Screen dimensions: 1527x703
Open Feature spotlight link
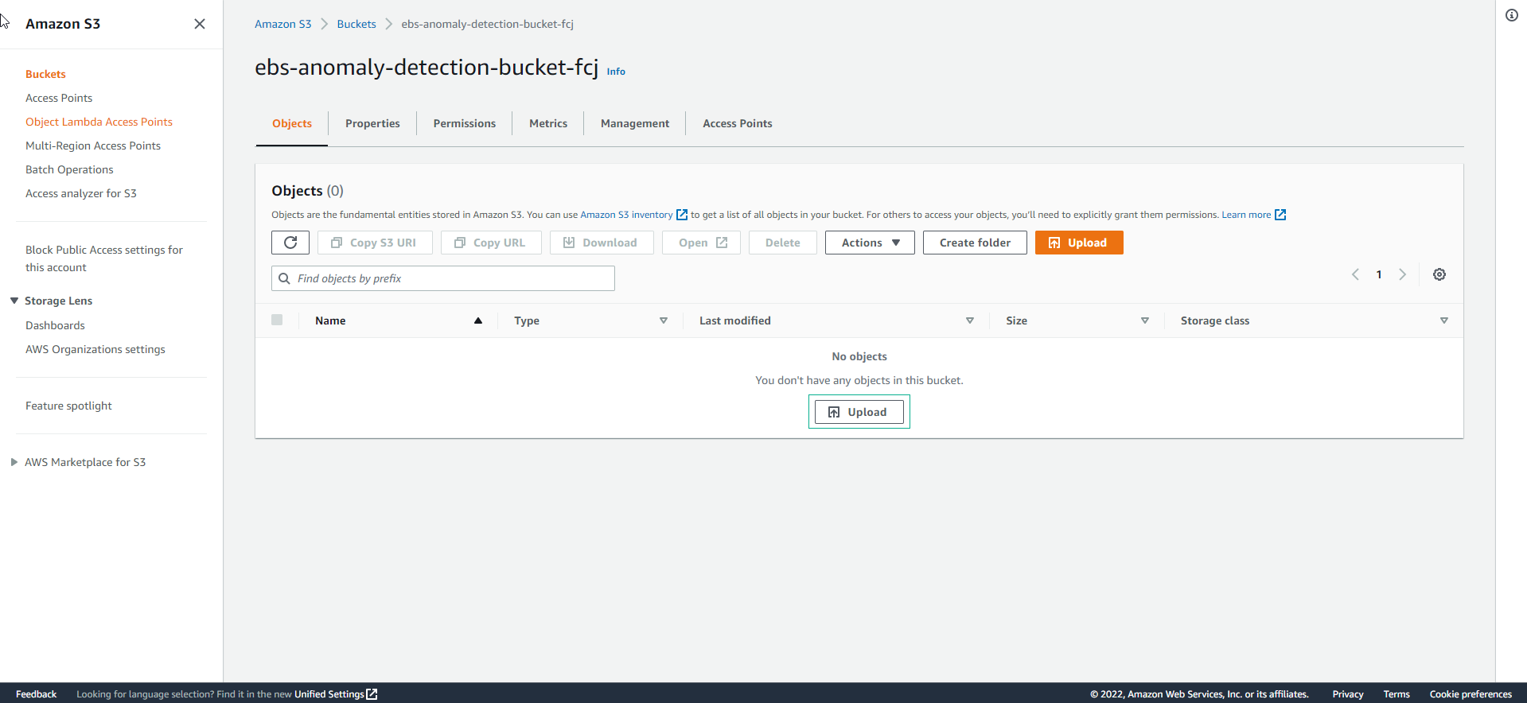click(x=68, y=406)
